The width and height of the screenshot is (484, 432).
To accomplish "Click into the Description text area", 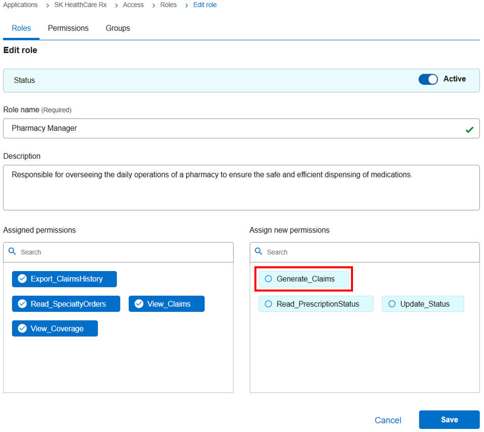I will (x=241, y=187).
